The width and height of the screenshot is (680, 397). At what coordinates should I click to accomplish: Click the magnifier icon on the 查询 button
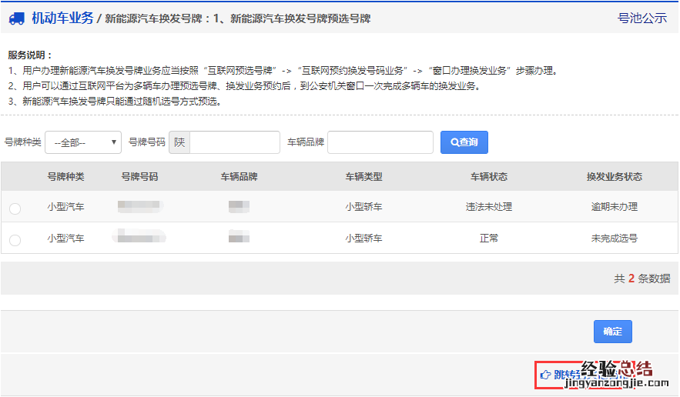[454, 142]
